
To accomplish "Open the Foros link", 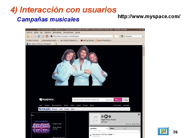I will click(73, 109).
